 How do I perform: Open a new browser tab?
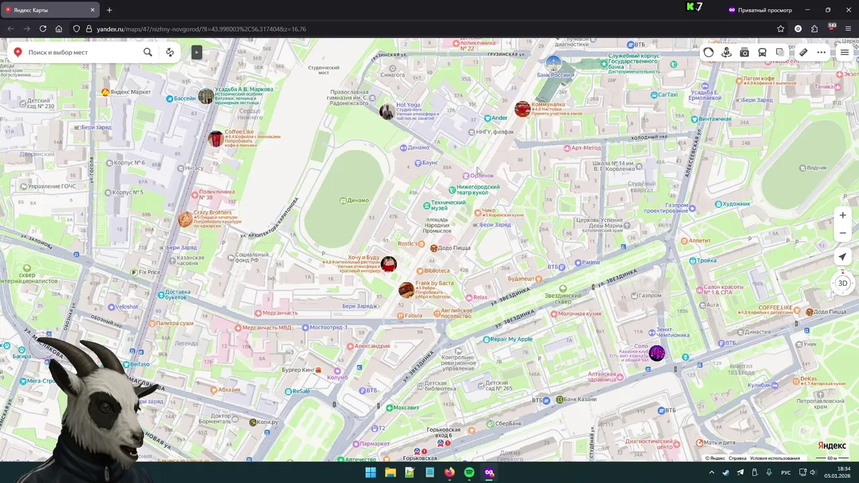point(109,10)
